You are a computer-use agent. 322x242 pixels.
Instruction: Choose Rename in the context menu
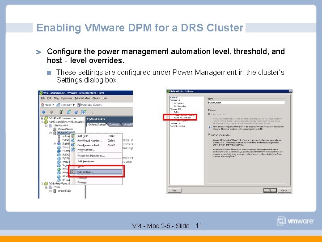[x=96, y=182]
